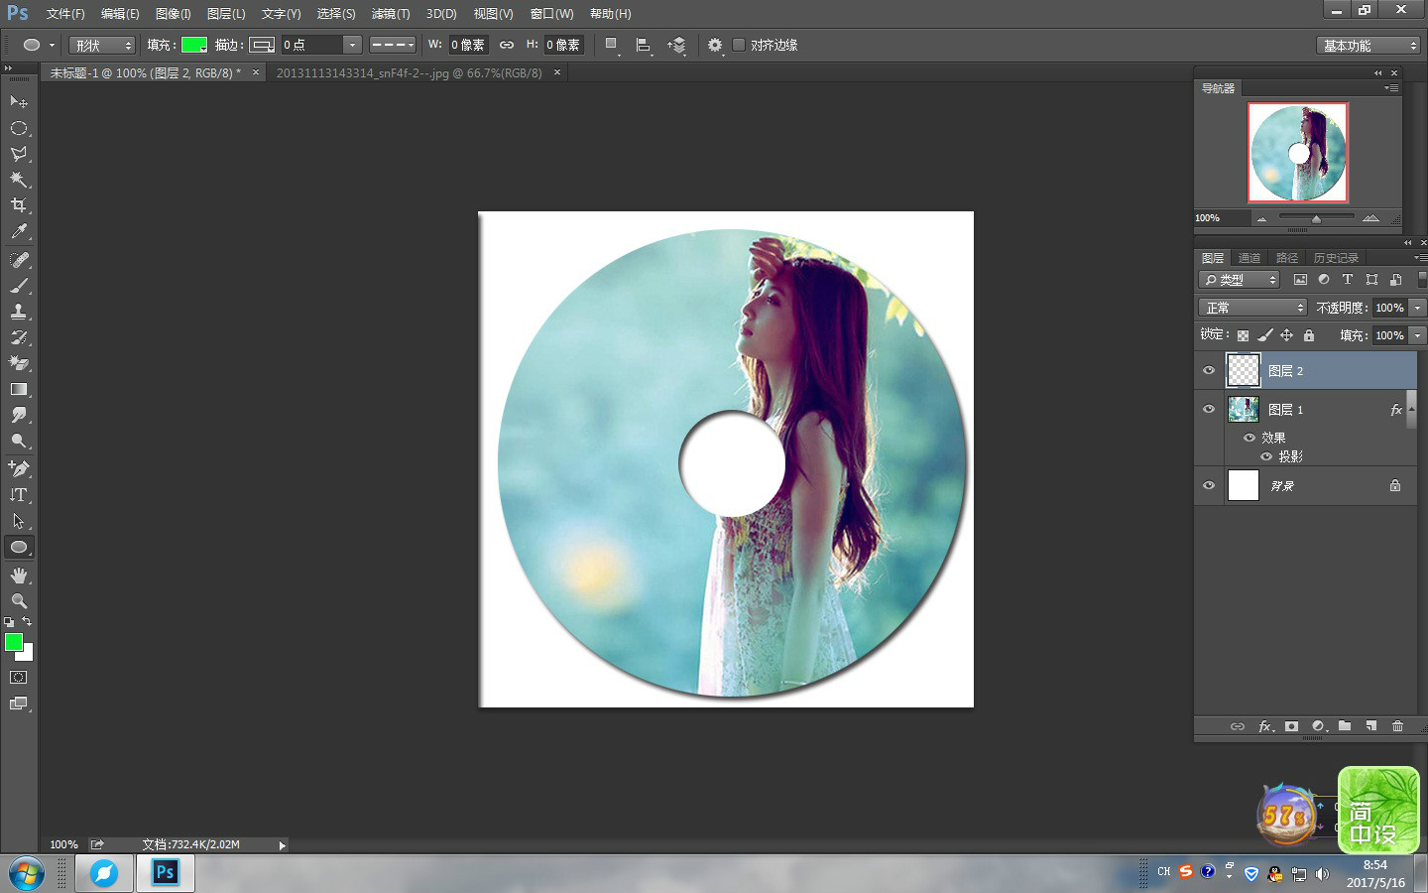Click the delete layer trash icon

point(1397,726)
